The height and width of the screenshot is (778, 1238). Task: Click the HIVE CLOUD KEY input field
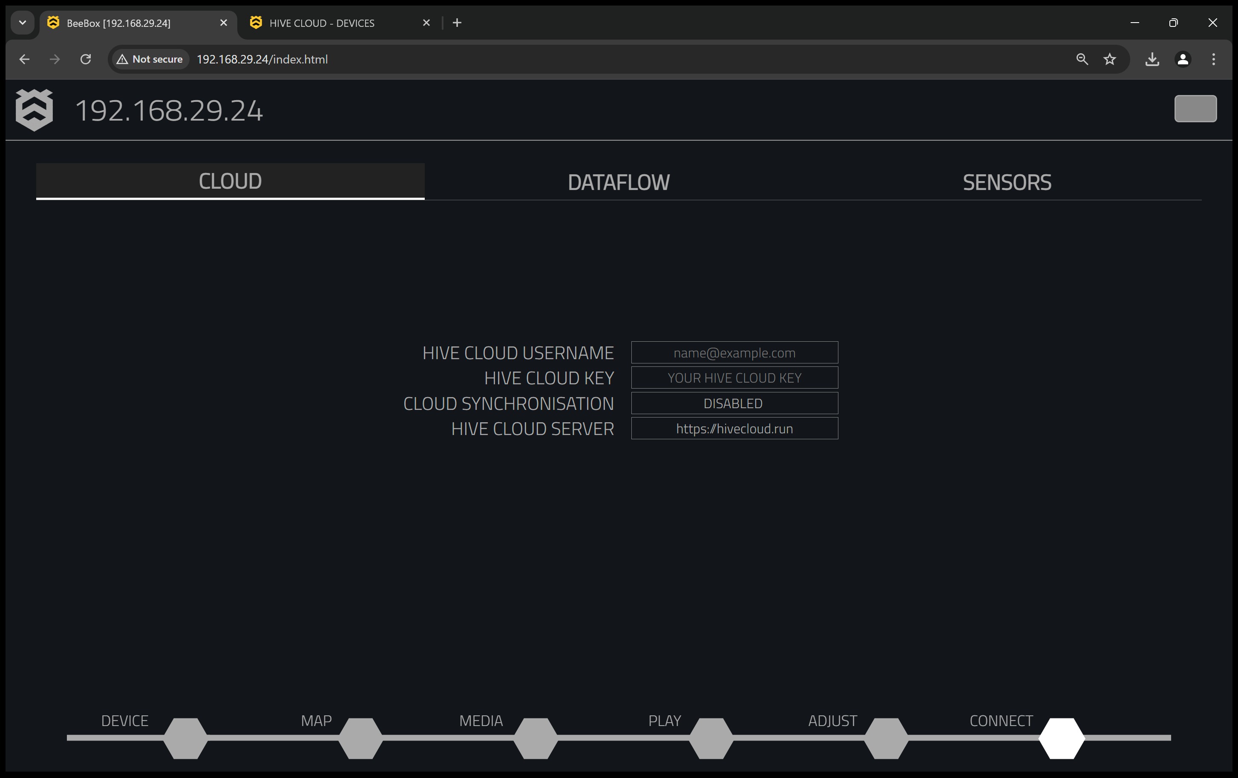pos(734,377)
